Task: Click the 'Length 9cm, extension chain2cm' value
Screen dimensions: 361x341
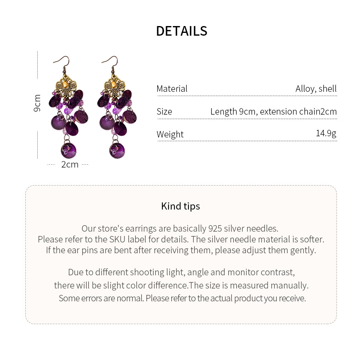Action: (274, 111)
